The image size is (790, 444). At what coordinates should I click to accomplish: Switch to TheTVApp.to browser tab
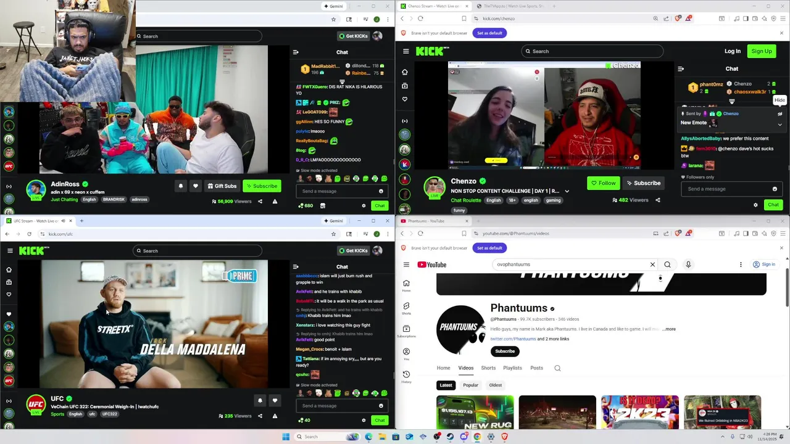point(510,6)
